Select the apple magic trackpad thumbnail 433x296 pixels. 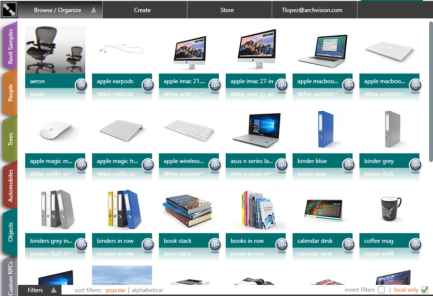(x=122, y=130)
